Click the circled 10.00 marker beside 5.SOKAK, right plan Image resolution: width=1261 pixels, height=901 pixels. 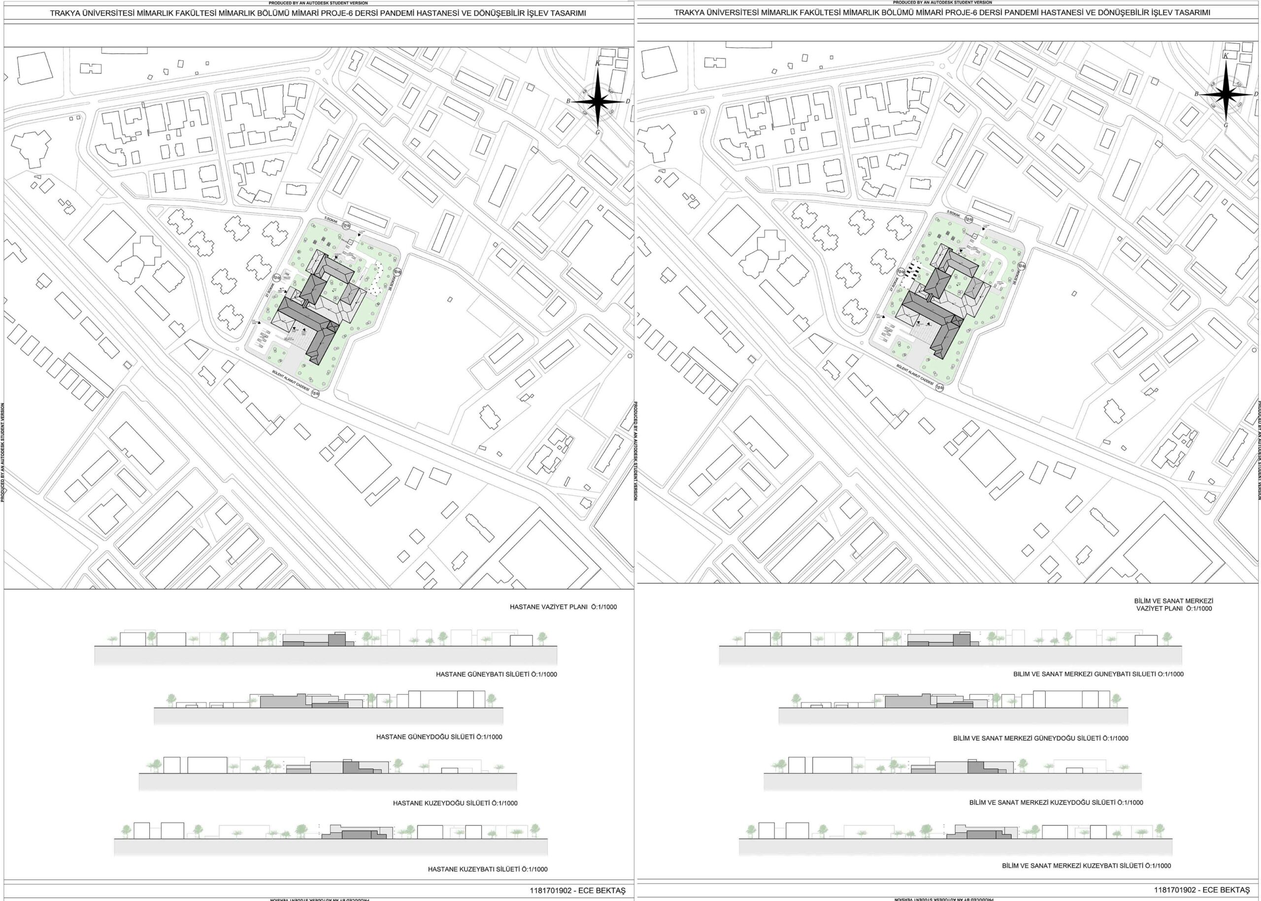click(970, 219)
